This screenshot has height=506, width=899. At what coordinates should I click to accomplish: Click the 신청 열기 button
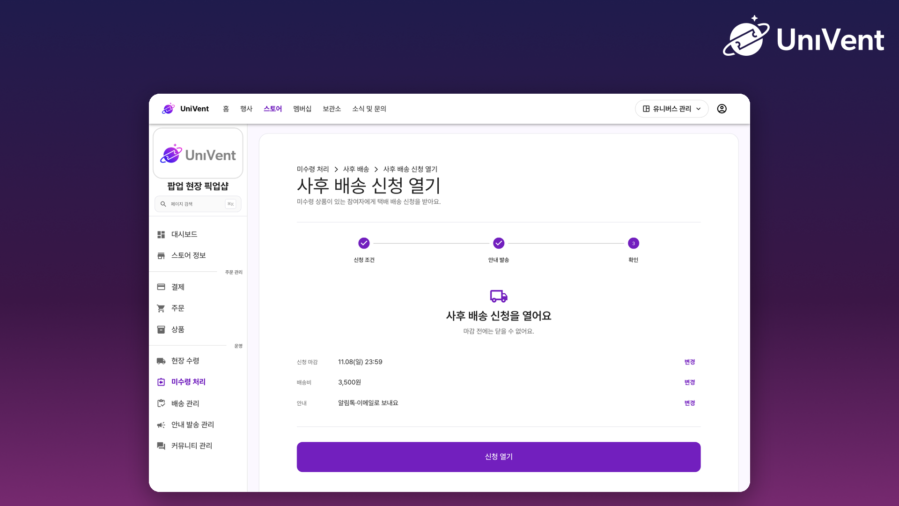click(499, 457)
